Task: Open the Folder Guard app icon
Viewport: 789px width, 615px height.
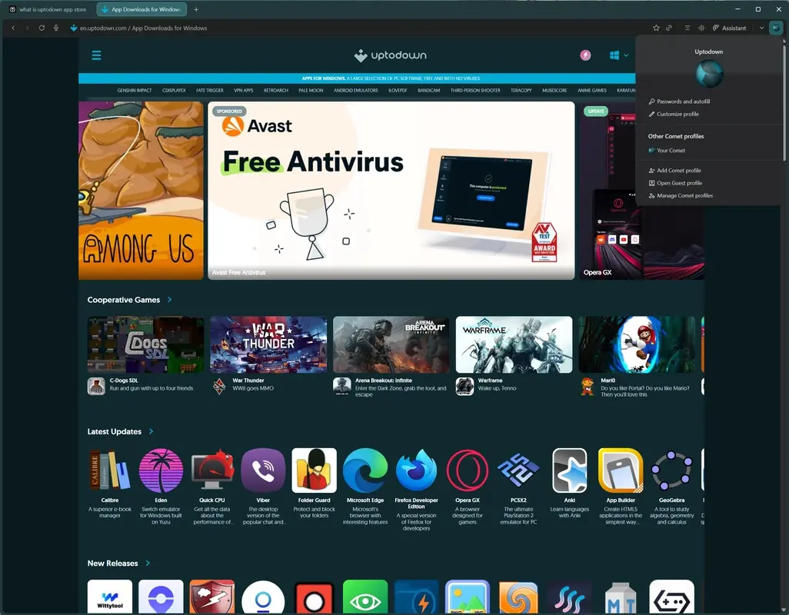Action: tap(314, 469)
